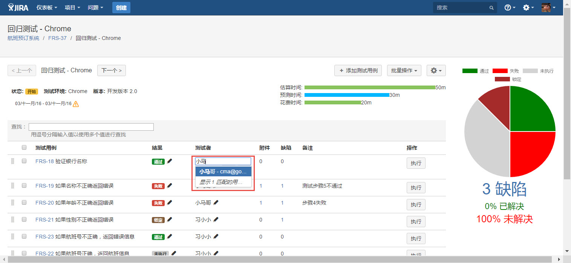Click the dark red 锁定 legend swatch
The height and width of the screenshot is (263, 571).
coord(502,79)
